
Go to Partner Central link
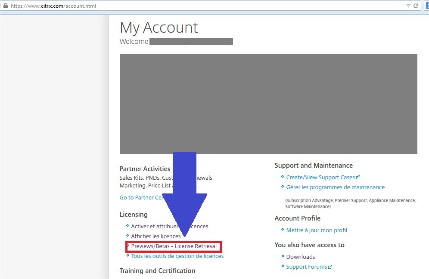[141, 198]
